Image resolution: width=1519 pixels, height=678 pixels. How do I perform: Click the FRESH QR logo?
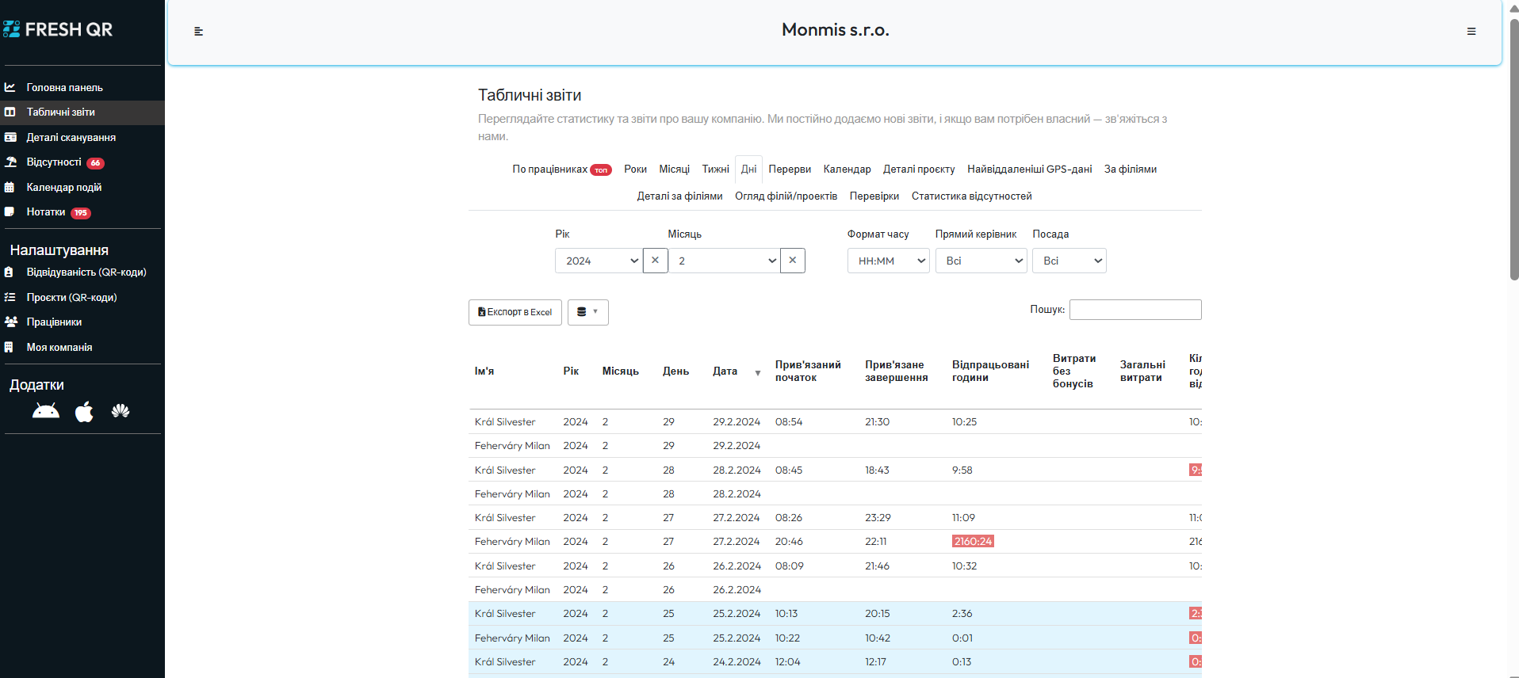click(x=58, y=30)
